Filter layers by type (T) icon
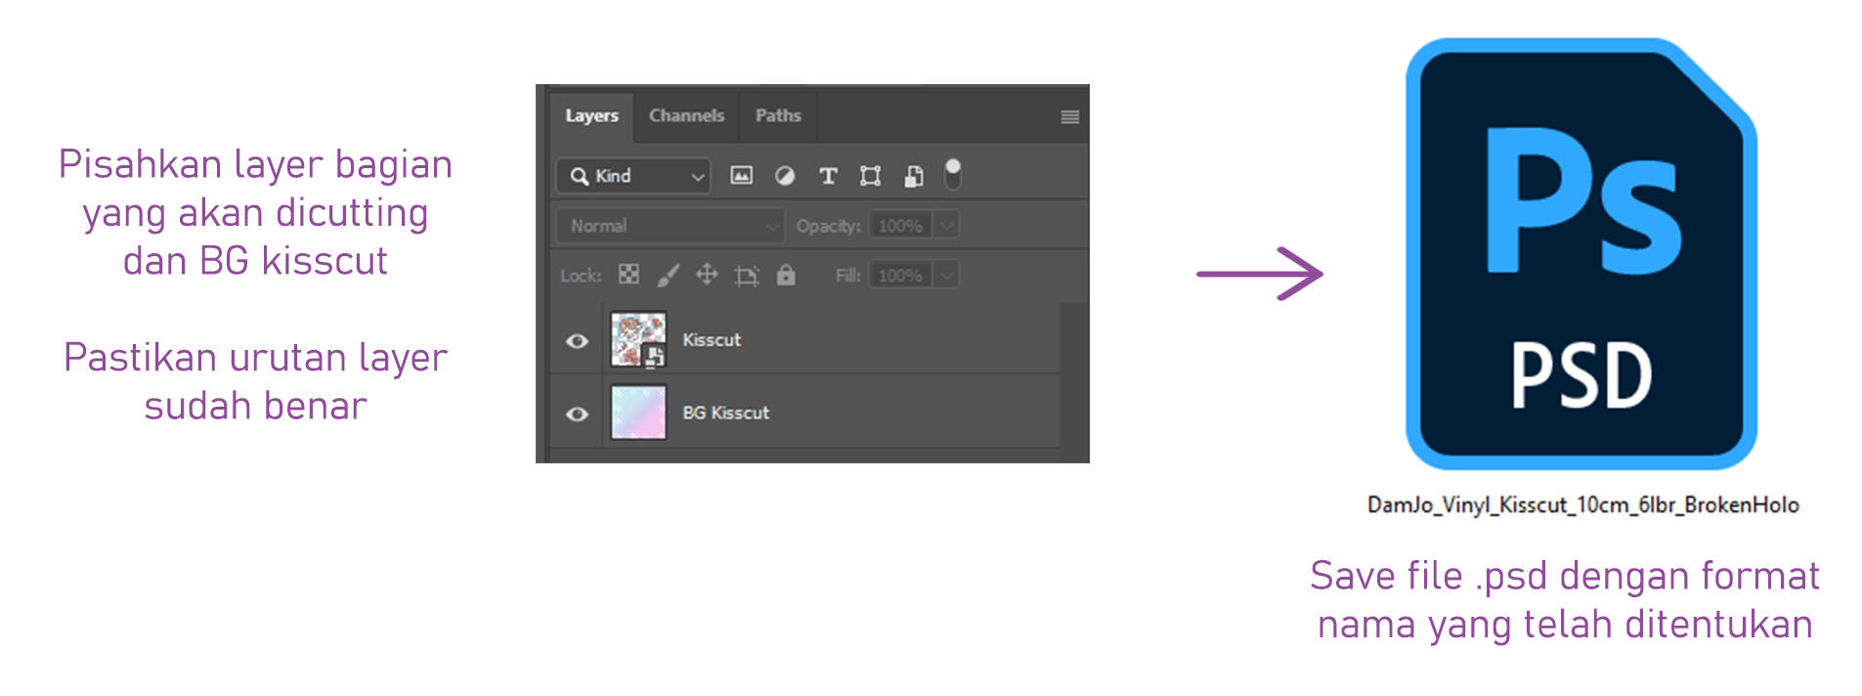1862x696 pixels. tap(828, 176)
